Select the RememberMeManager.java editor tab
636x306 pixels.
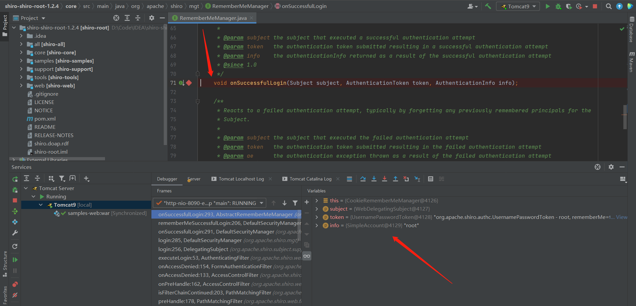(x=213, y=18)
